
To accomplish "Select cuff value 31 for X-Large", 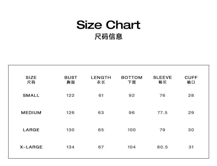I will 191,147.
